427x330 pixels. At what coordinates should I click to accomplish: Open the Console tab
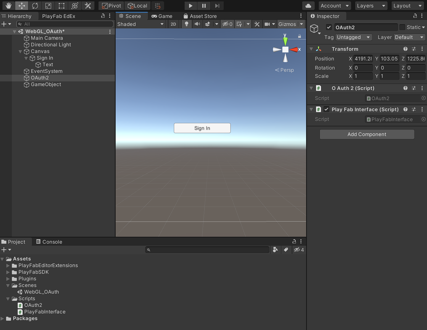[x=49, y=242]
